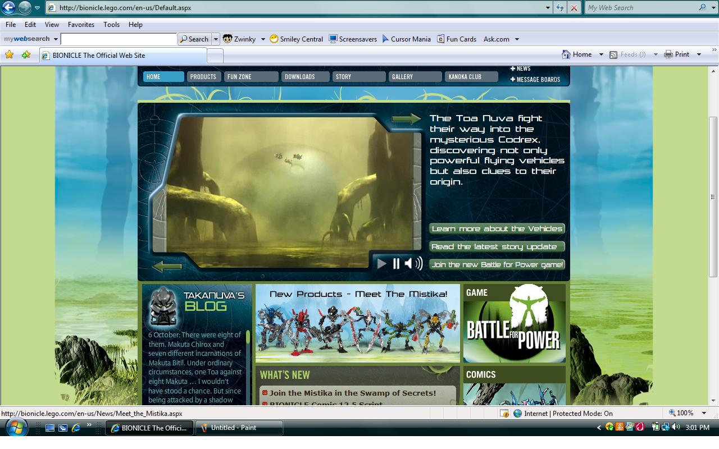This screenshot has width=719, height=449.
Task: Click the address bar URL field
Action: 295,8
